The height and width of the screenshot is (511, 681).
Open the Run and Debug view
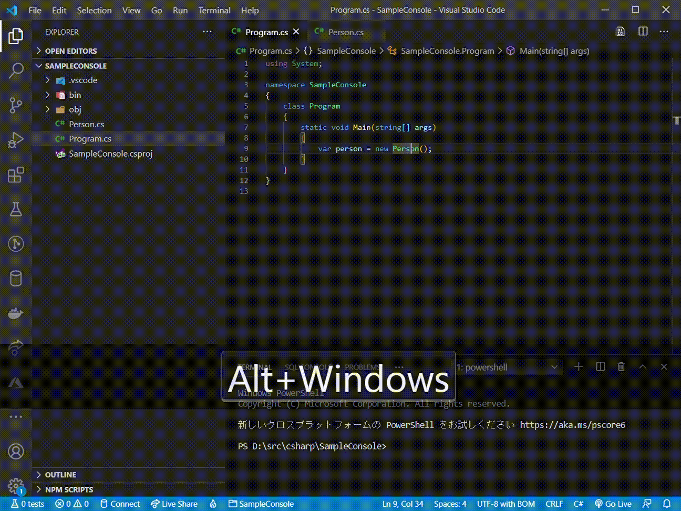tap(16, 140)
